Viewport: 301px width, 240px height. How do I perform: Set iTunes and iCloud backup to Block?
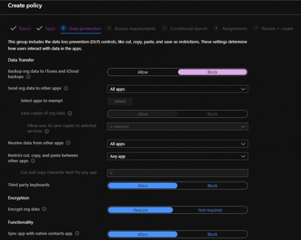(x=212, y=72)
